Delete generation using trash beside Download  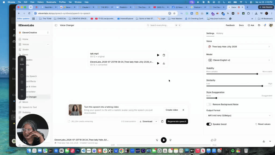162,121
